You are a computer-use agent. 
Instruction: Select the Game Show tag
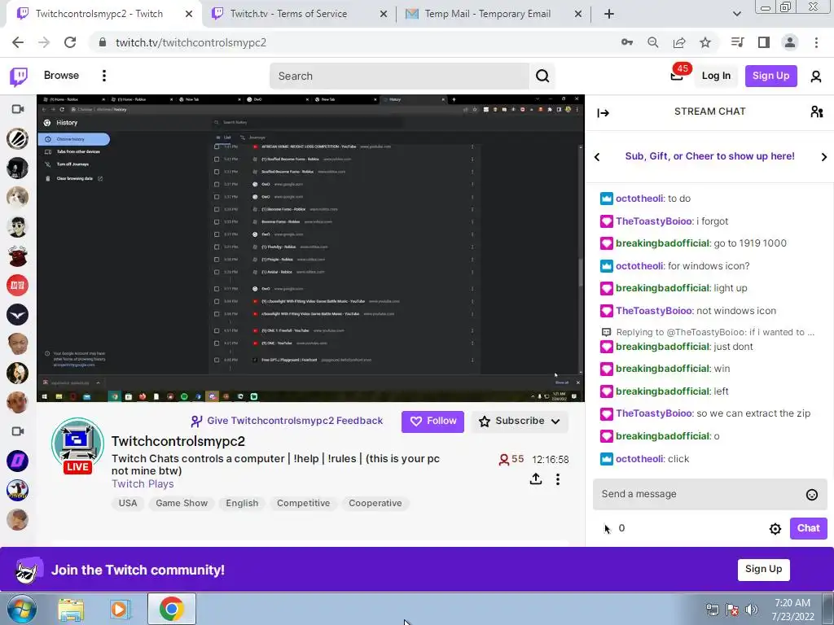tap(182, 503)
